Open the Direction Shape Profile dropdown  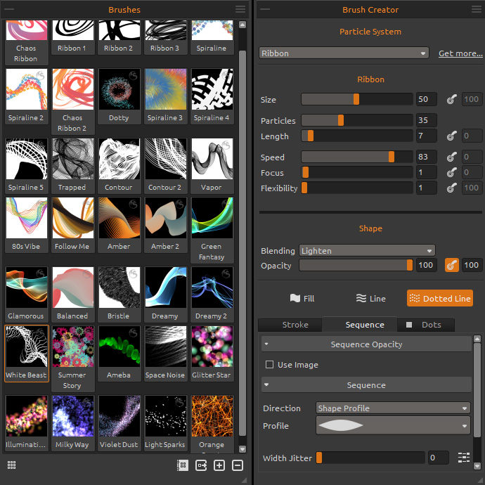[x=393, y=408]
